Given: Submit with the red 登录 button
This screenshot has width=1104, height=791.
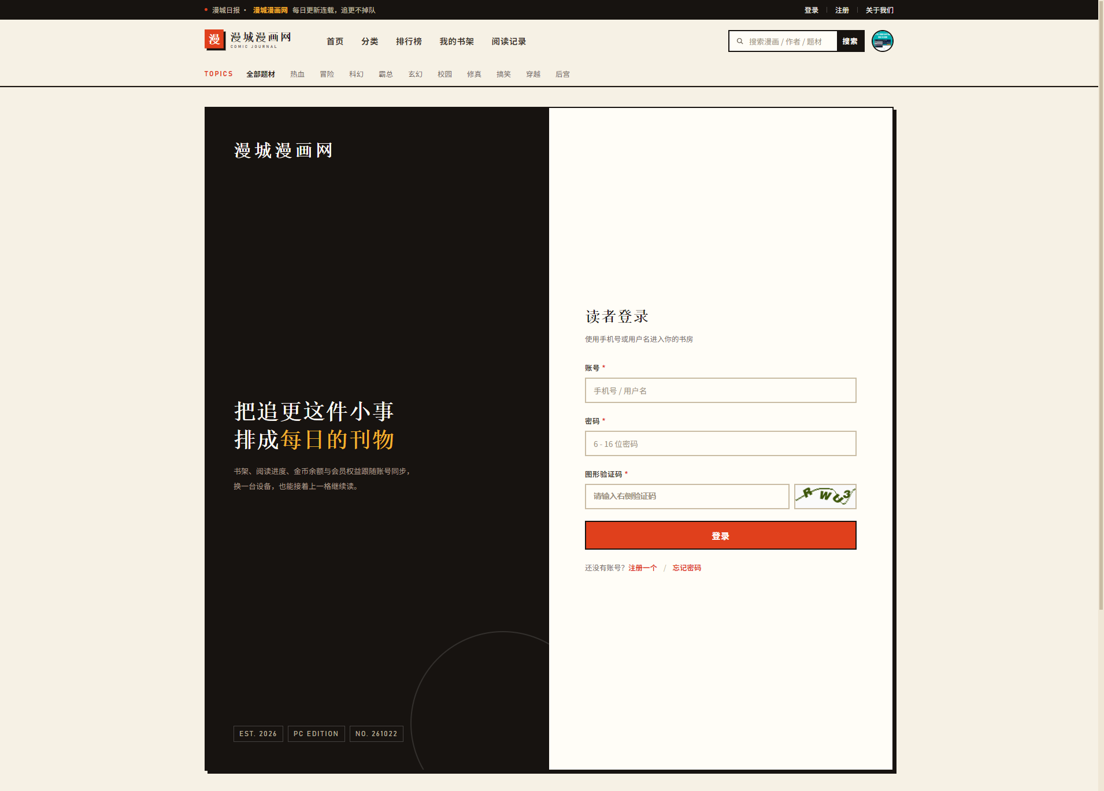Looking at the screenshot, I should [720, 535].
